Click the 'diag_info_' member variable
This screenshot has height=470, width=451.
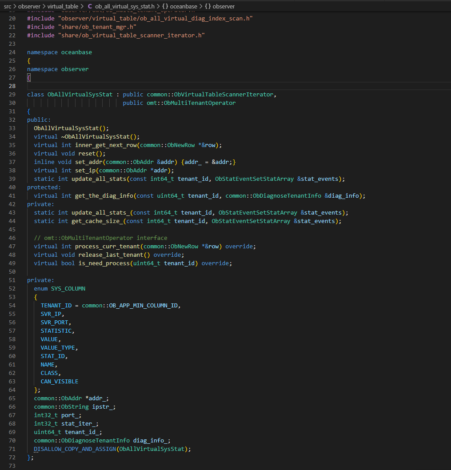pos(150,441)
